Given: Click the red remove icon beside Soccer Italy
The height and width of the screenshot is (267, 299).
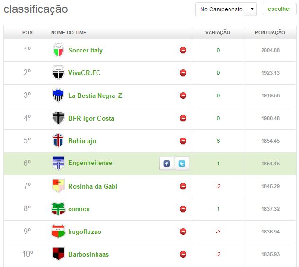Looking at the screenshot, I should coord(183,50).
